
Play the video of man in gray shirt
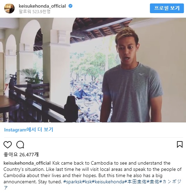pyautogui.click(x=93, y=70)
